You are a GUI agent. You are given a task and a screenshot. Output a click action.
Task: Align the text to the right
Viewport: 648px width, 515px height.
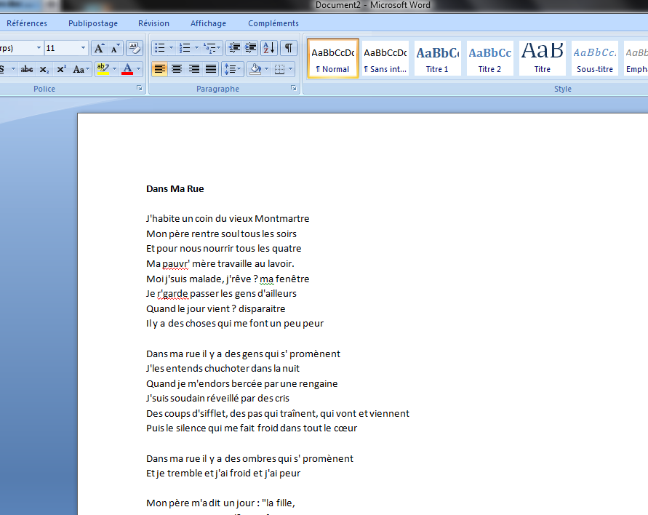pos(194,69)
